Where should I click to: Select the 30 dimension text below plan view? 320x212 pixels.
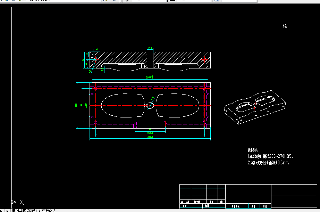150,129
